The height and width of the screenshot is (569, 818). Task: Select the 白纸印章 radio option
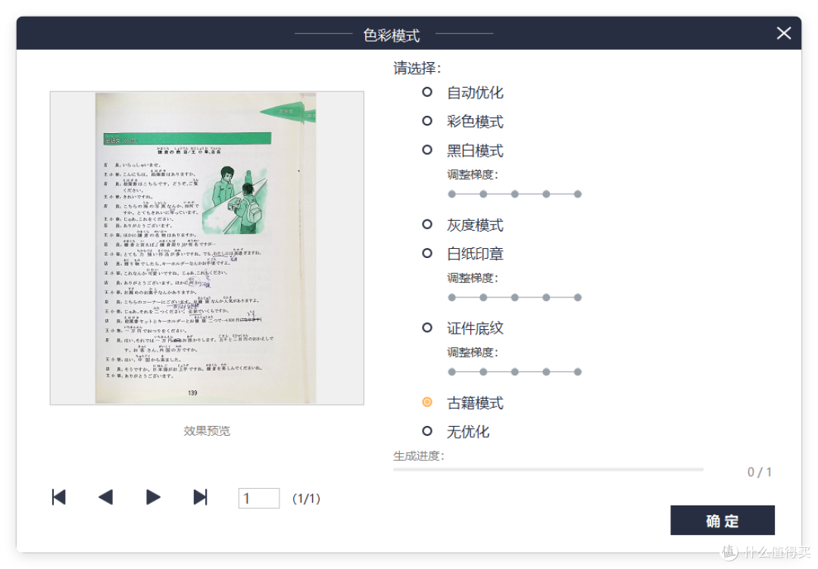[x=427, y=253]
